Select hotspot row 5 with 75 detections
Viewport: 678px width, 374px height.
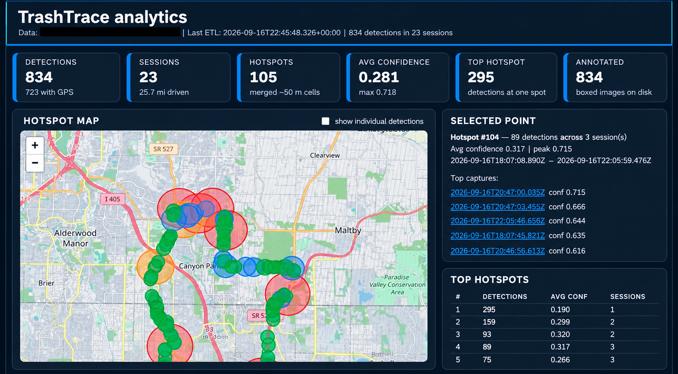554,360
